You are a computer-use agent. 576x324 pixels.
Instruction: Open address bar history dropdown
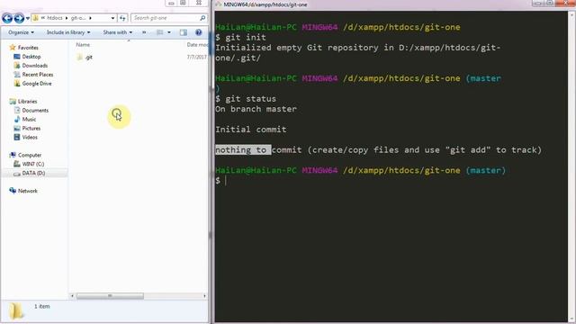[x=112, y=18]
